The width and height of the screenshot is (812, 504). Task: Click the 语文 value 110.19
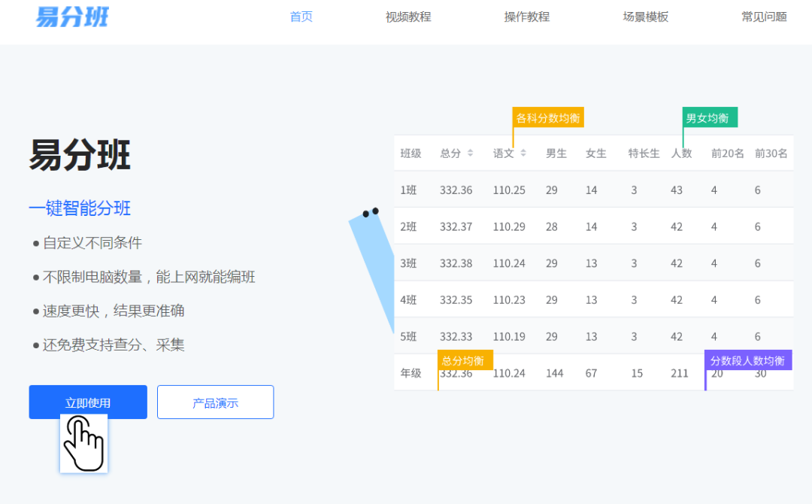(x=509, y=337)
